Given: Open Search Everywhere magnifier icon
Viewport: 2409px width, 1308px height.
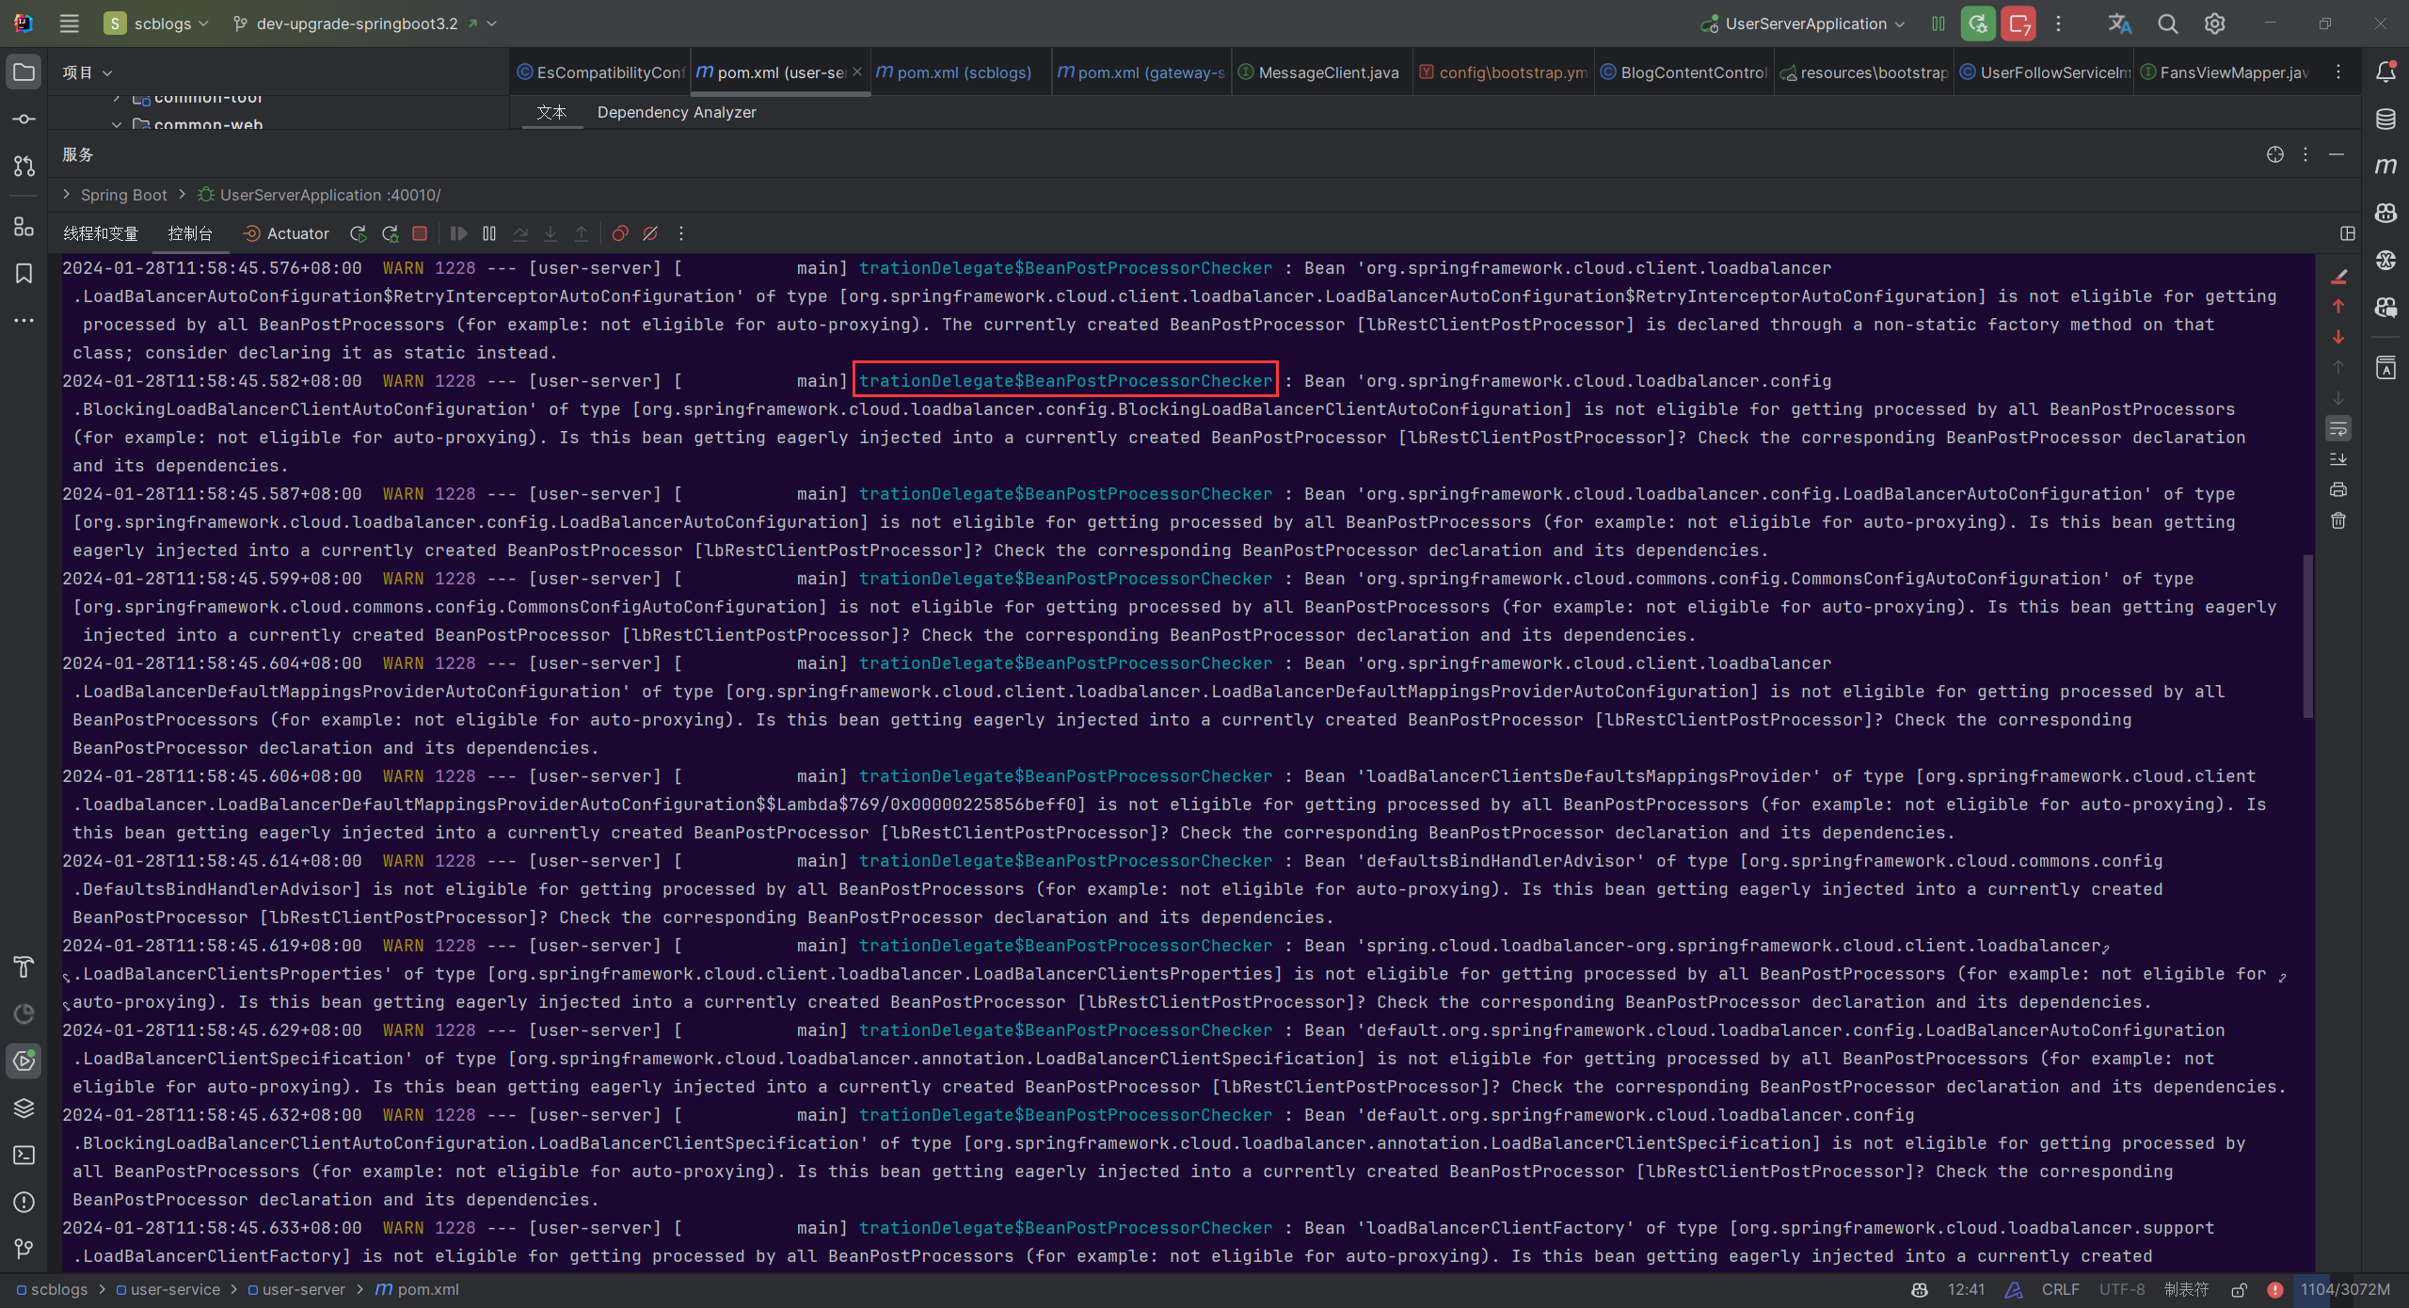Looking at the screenshot, I should click(x=2168, y=24).
